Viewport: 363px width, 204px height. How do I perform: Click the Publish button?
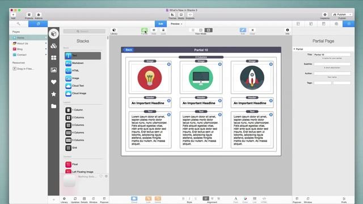point(340,15)
